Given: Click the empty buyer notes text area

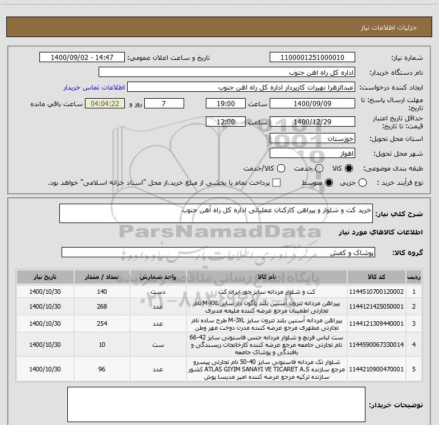Looking at the screenshot, I should [x=217, y=404].
